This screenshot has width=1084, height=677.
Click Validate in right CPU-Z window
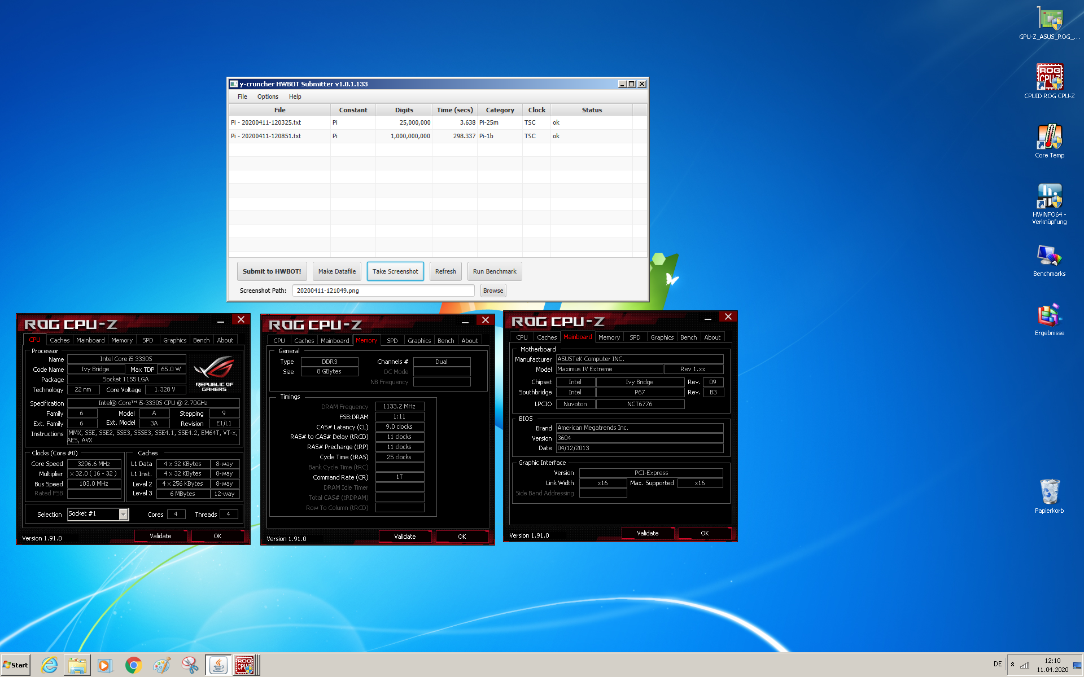[x=648, y=533]
